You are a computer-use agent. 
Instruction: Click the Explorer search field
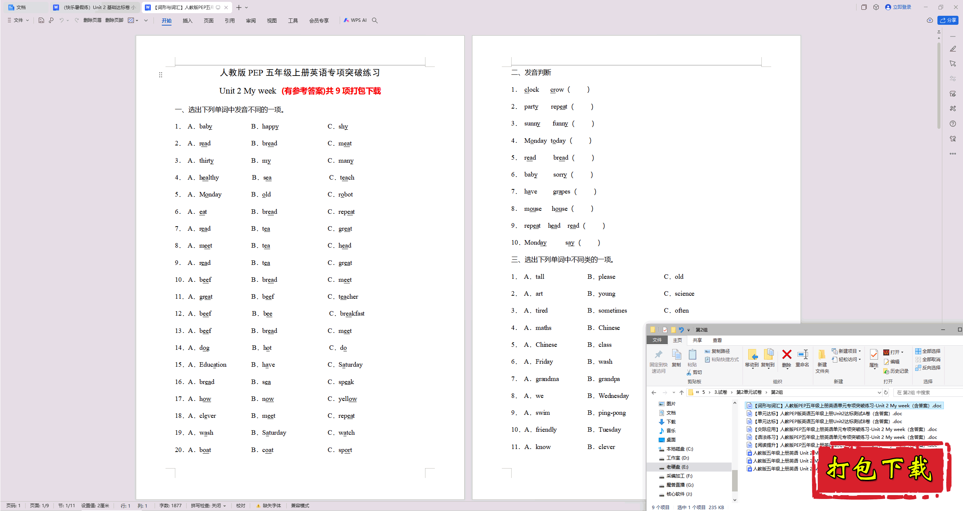928,393
